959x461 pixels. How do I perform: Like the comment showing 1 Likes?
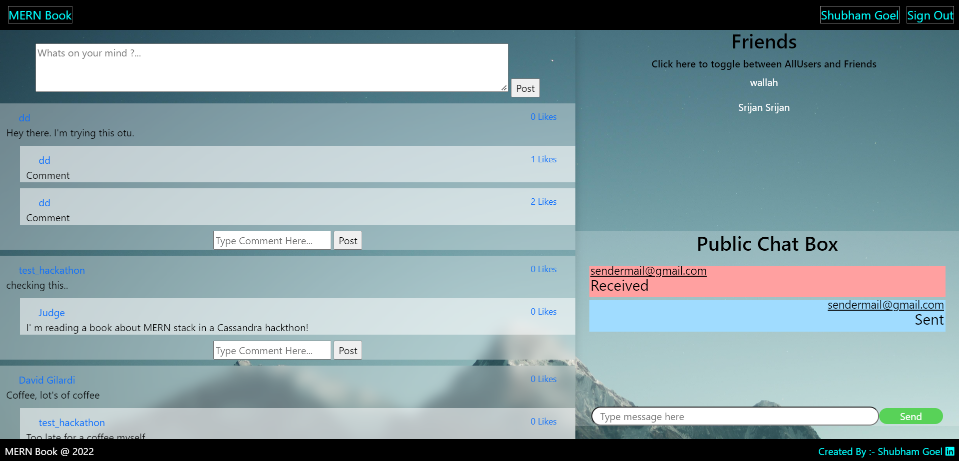[543, 159]
